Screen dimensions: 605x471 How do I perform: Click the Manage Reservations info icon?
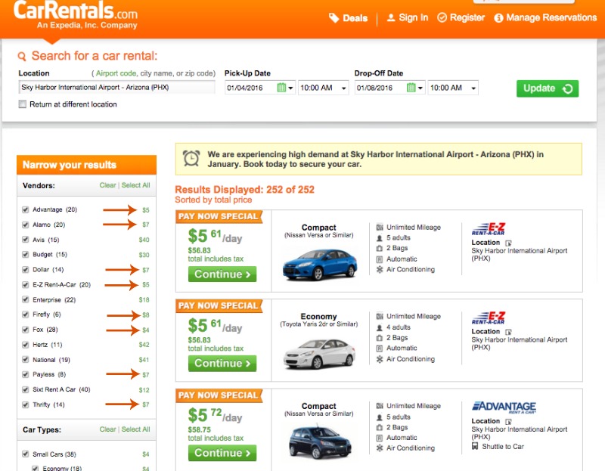tap(498, 17)
